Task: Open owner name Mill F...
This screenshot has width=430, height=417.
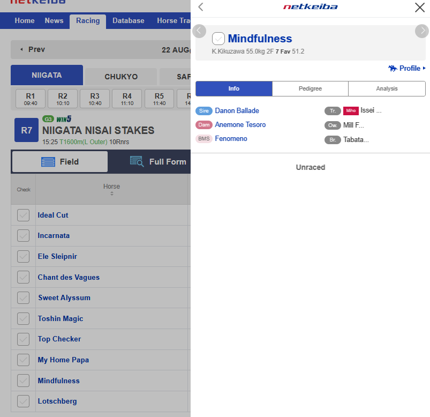Action: [353, 125]
